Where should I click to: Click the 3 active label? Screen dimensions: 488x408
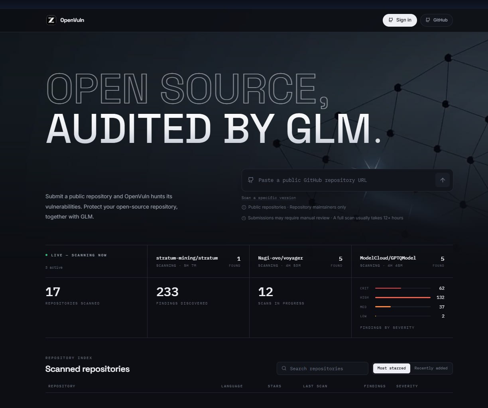54,267
